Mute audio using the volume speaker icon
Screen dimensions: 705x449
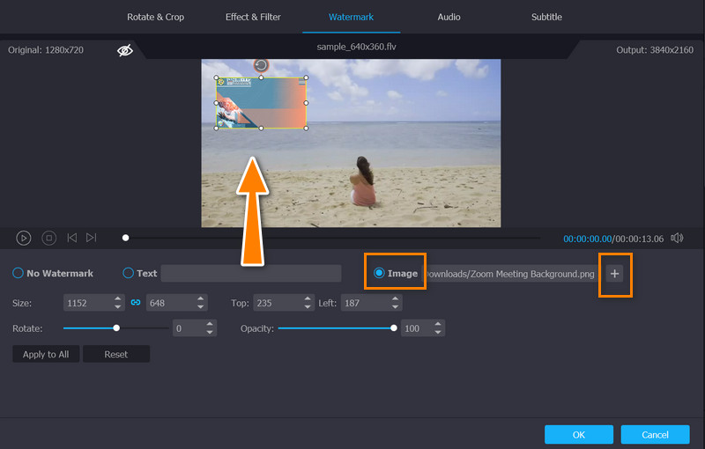click(677, 238)
